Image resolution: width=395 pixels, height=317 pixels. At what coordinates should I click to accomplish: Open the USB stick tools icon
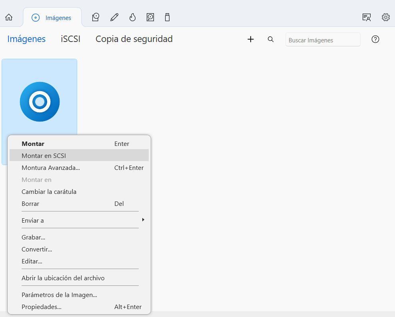coord(167,17)
